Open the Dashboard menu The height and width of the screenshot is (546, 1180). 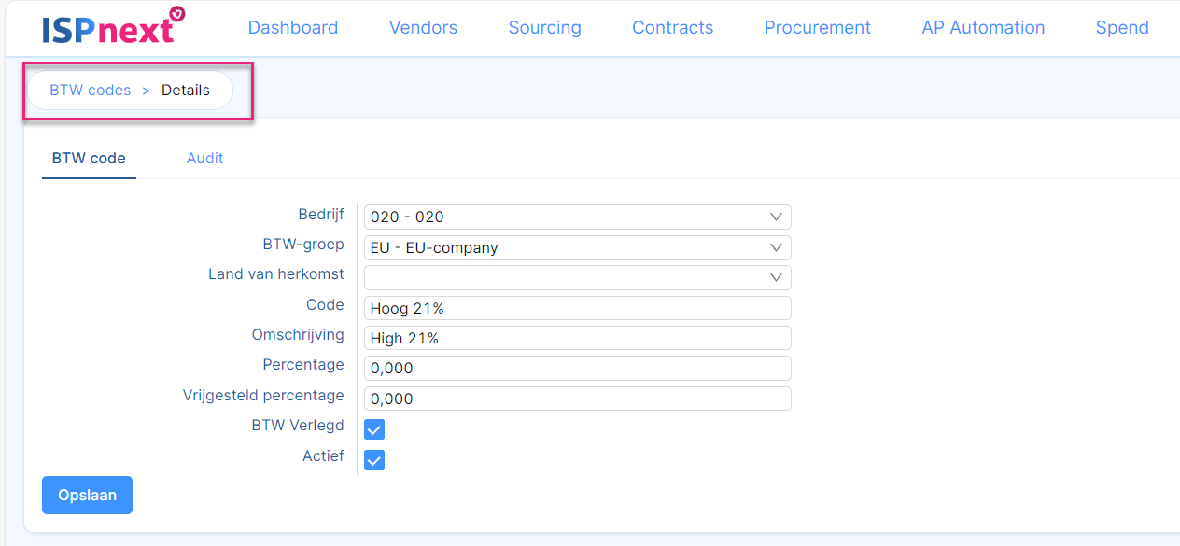[293, 27]
